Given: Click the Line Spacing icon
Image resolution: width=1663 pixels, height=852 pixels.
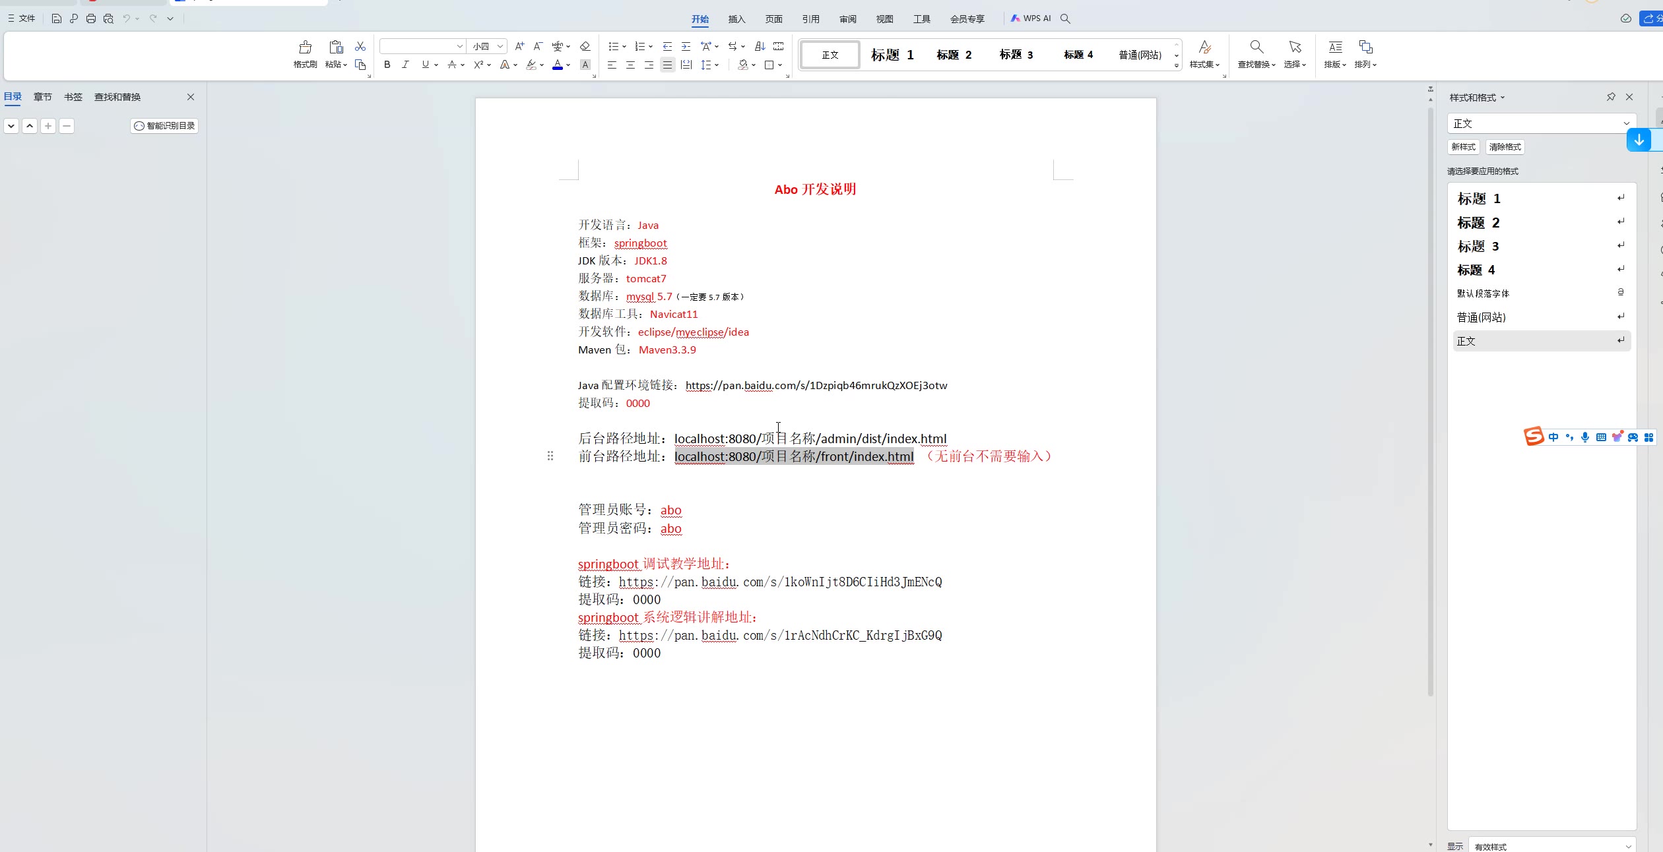Looking at the screenshot, I should coord(706,65).
